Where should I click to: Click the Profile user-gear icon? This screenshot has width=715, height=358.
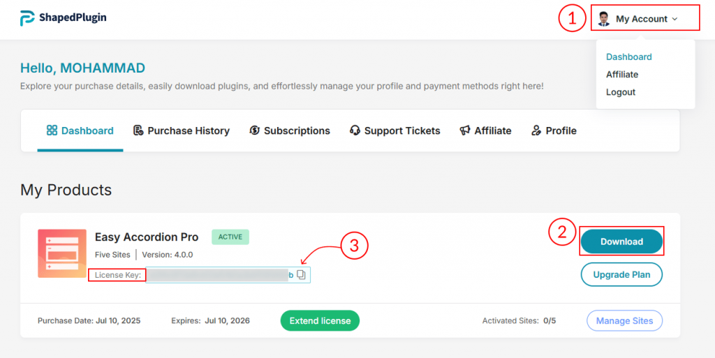point(536,130)
